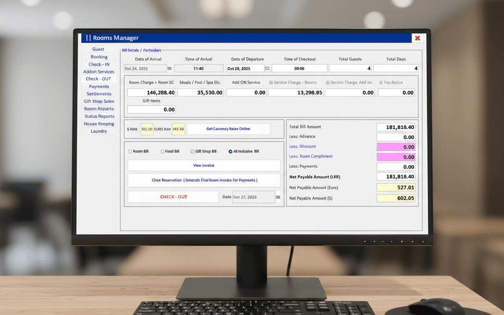Open calendar picker next to the check-out Date
The height and width of the screenshot is (315, 504).
(277, 197)
